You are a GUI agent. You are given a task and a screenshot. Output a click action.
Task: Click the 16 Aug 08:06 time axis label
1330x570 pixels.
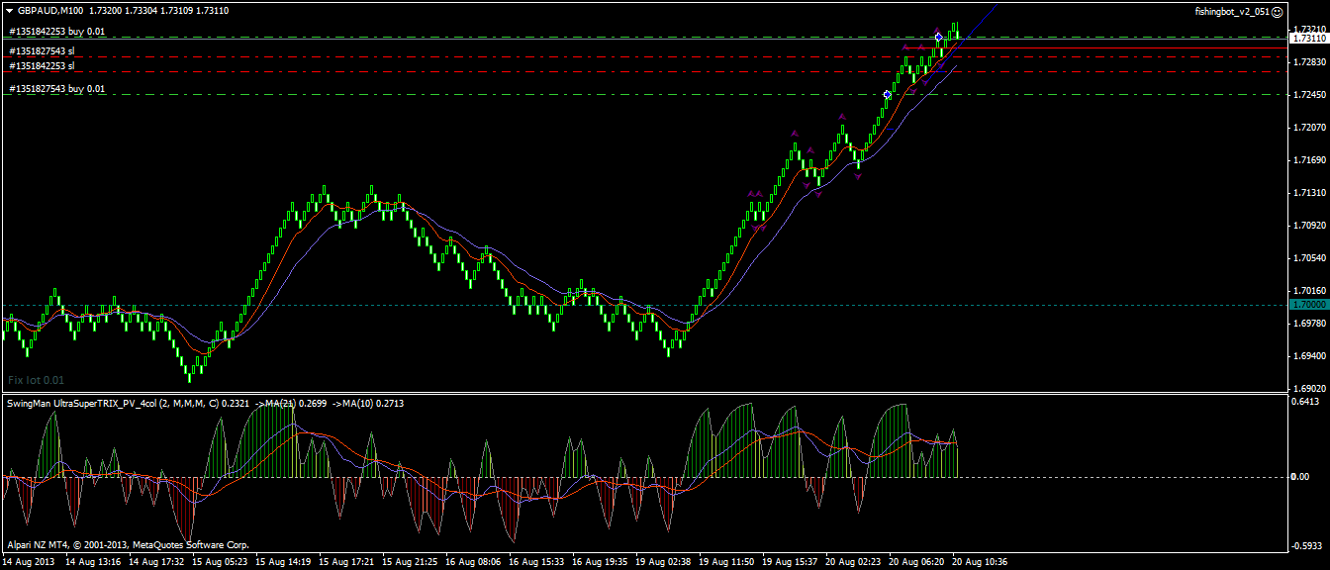pos(473,561)
